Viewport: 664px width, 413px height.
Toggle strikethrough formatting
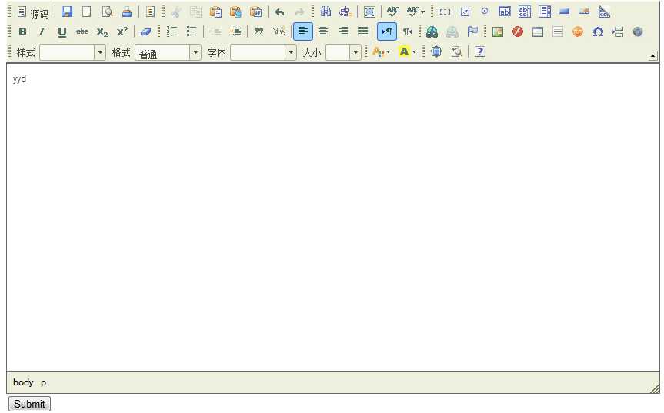coord(82,31)
